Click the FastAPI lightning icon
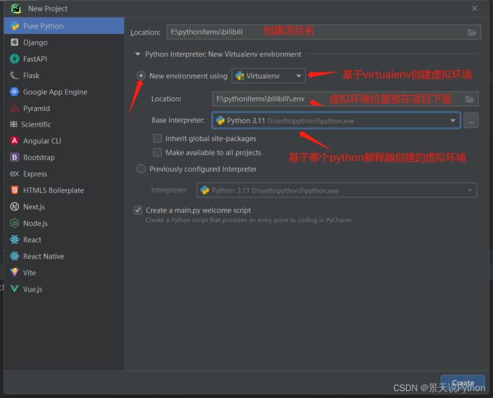The image size is (493, 398). point(14,59)
